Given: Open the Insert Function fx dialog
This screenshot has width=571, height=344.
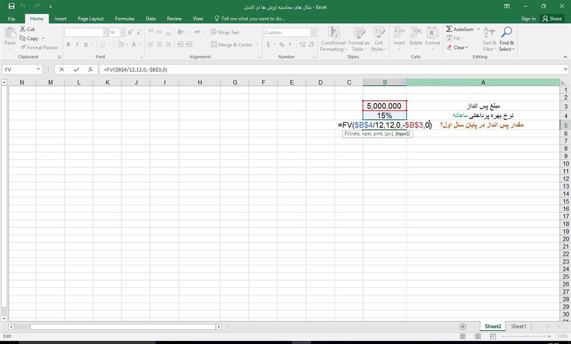Looking at the screenshot, I should tap(90, 69).
